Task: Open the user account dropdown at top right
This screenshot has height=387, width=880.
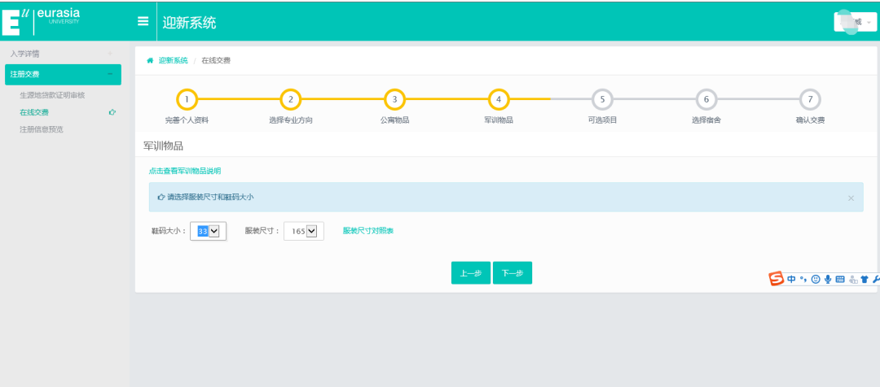Action: (855, 22)
